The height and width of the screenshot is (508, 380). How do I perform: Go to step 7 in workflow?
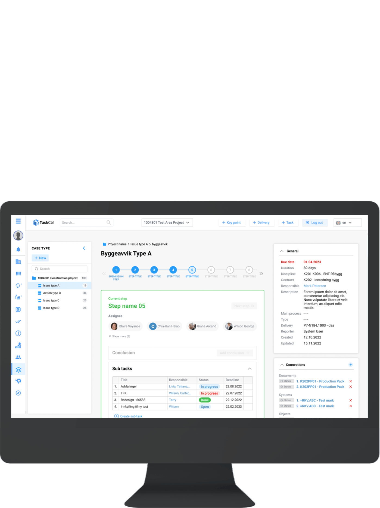click(x=230, y=270)
